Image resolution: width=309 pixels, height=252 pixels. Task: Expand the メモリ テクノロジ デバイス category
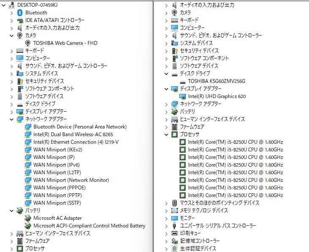pos(166,211)
